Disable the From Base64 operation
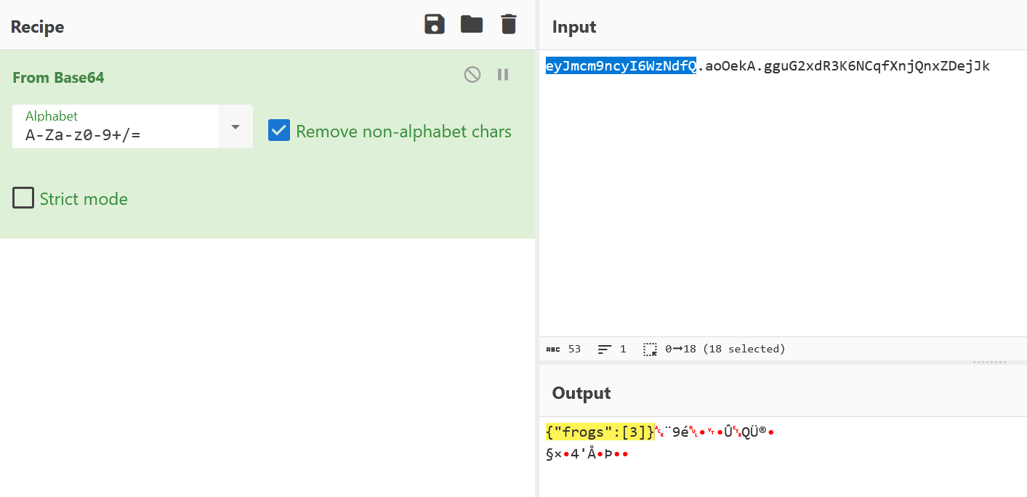The image size is (1027, 497). [472, 74]
